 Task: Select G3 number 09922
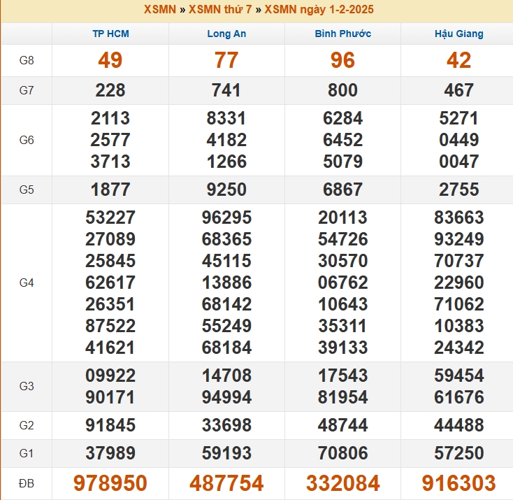click(x=110, y=376)
